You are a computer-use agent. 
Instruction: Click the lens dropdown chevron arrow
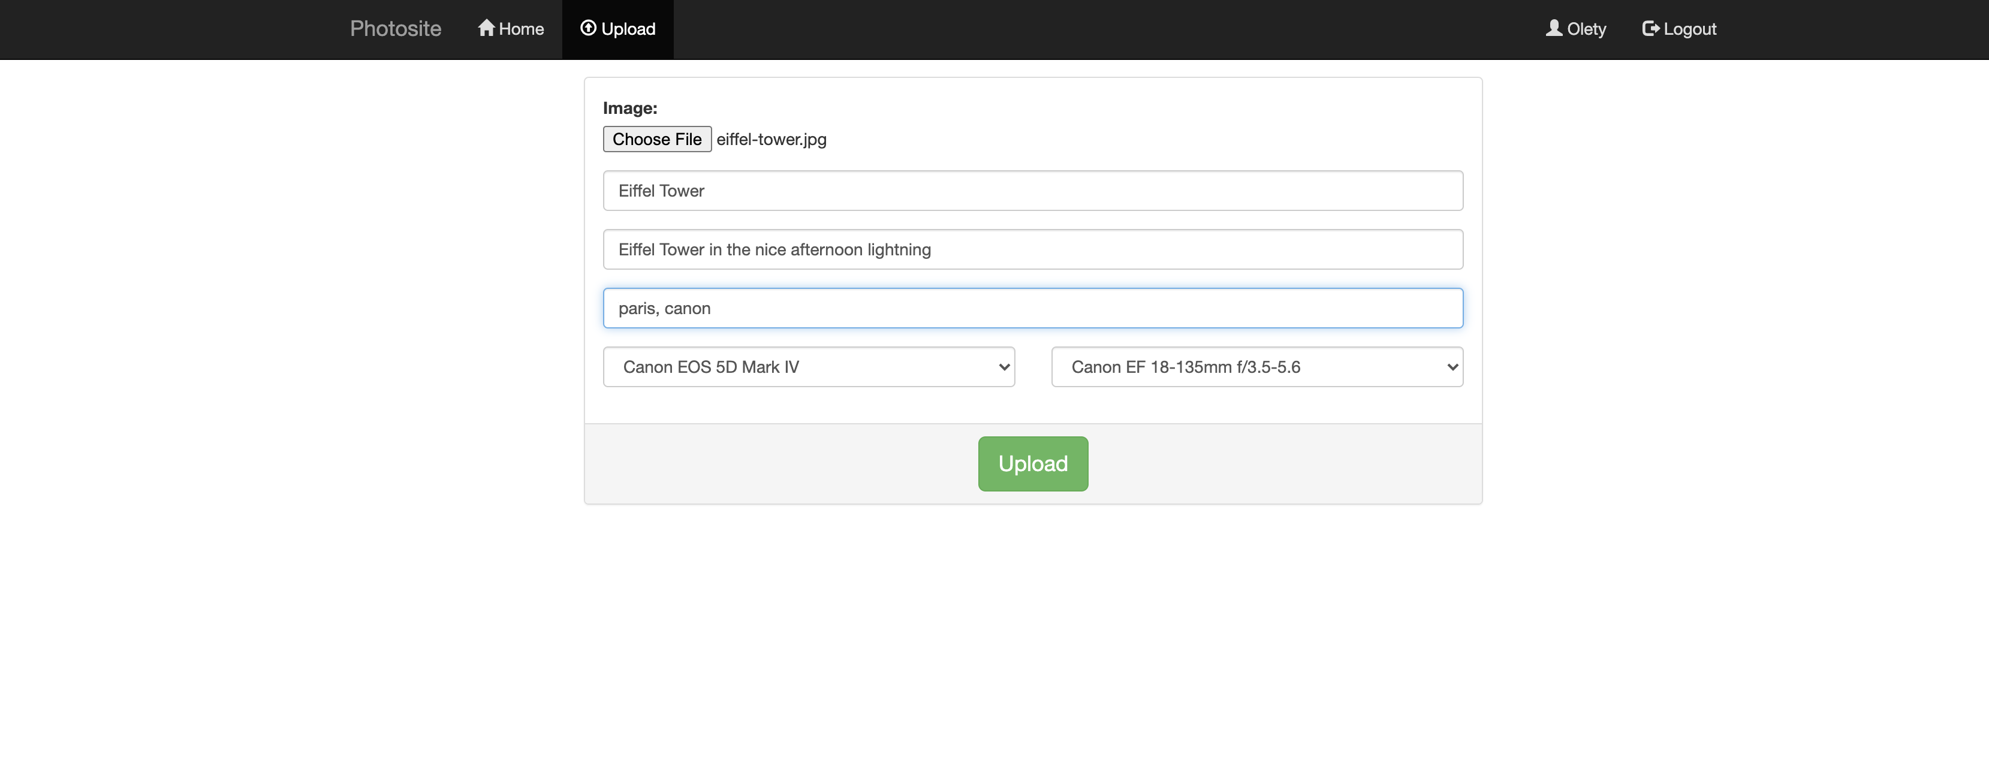(1452, 367)
